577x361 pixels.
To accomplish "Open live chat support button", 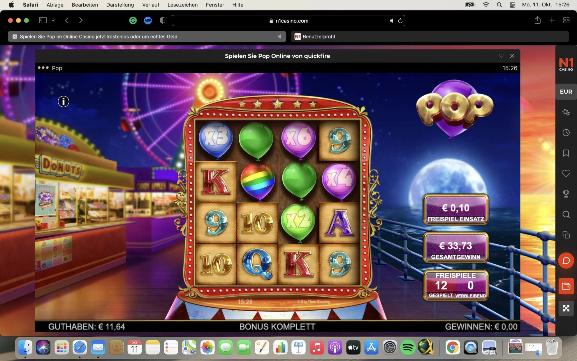I will (566, 260).
